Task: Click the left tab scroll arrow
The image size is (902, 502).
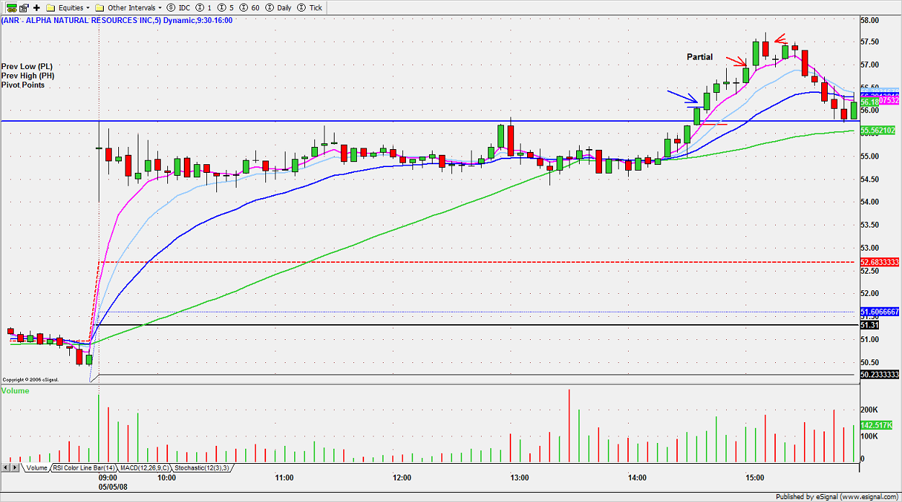Action: 5,468
